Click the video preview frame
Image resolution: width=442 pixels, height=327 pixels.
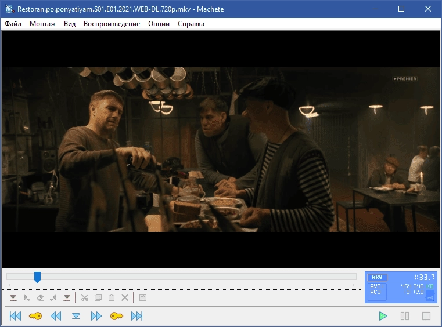point(221,150)
